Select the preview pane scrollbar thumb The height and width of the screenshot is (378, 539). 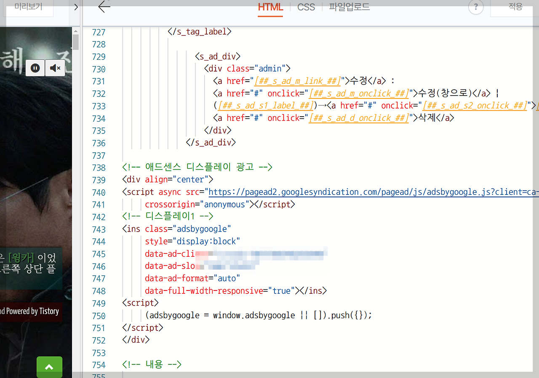pos(76,43)
